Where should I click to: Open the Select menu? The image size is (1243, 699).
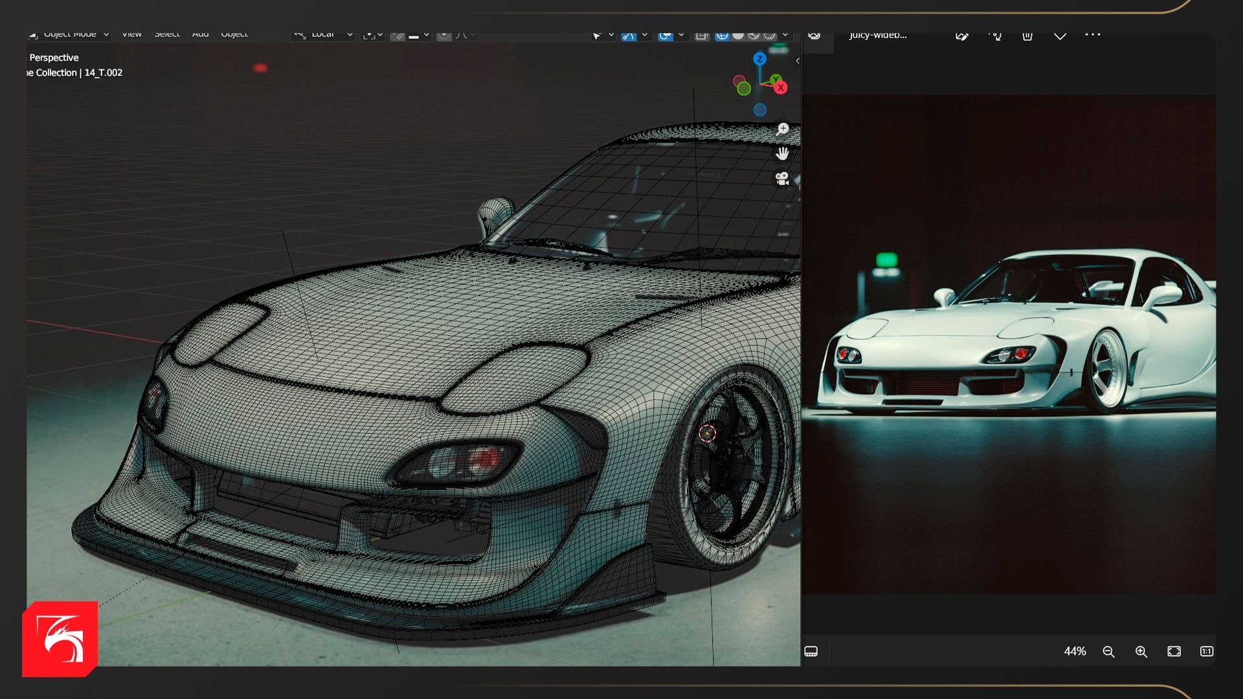(x=166, y=35)
